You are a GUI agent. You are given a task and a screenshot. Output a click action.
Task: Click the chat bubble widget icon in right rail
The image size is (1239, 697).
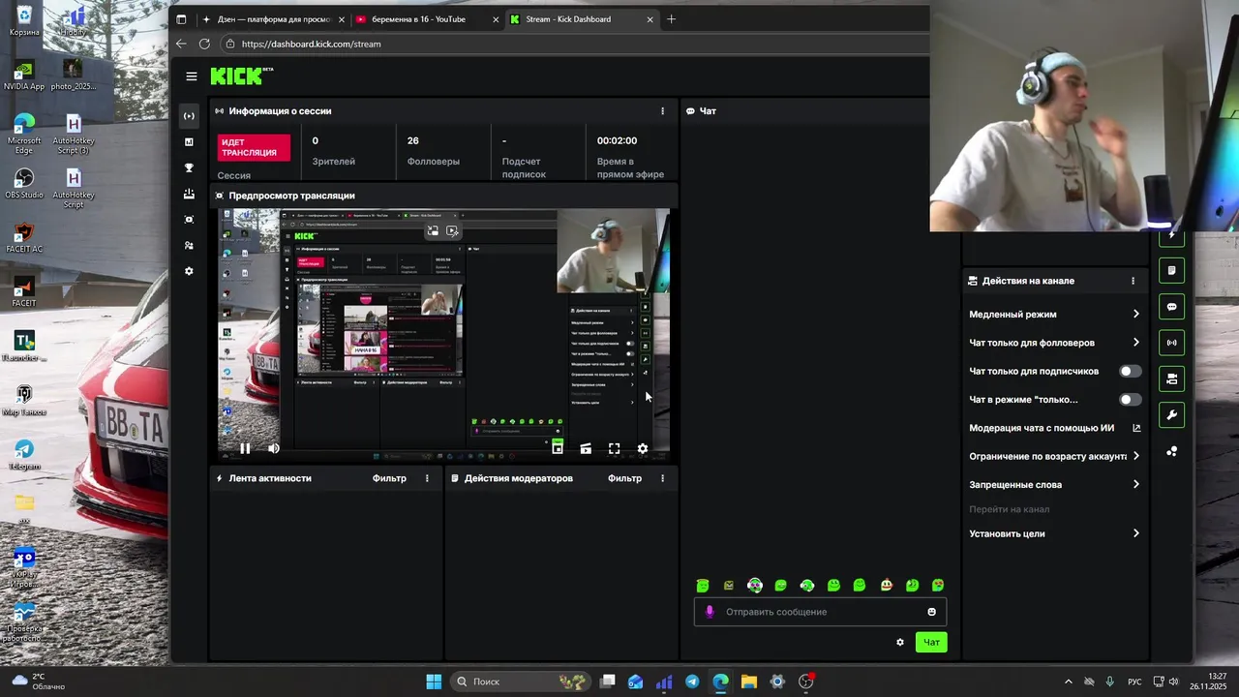(1171, 307)
